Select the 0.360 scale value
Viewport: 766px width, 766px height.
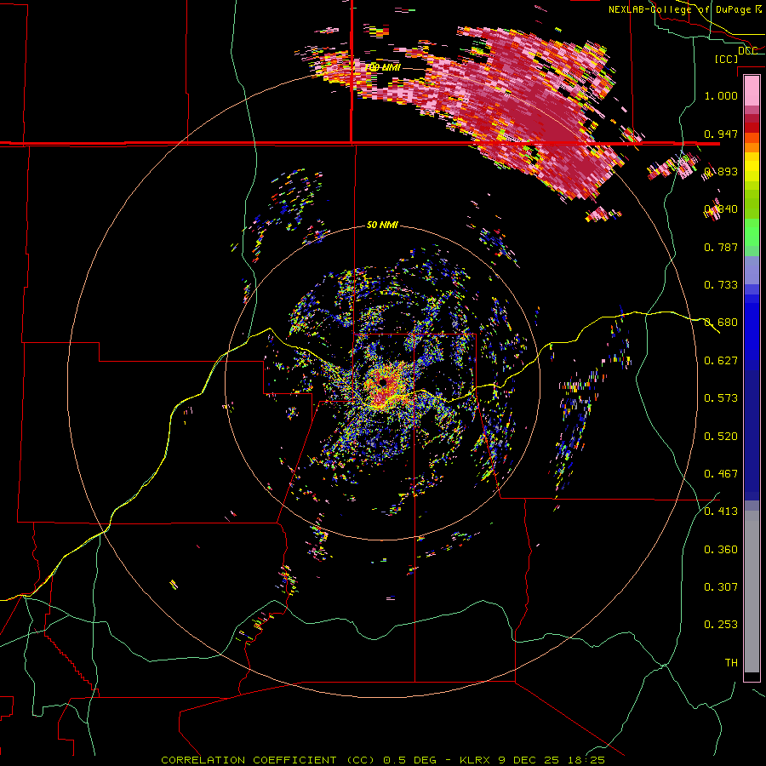(x=721, y=550)
